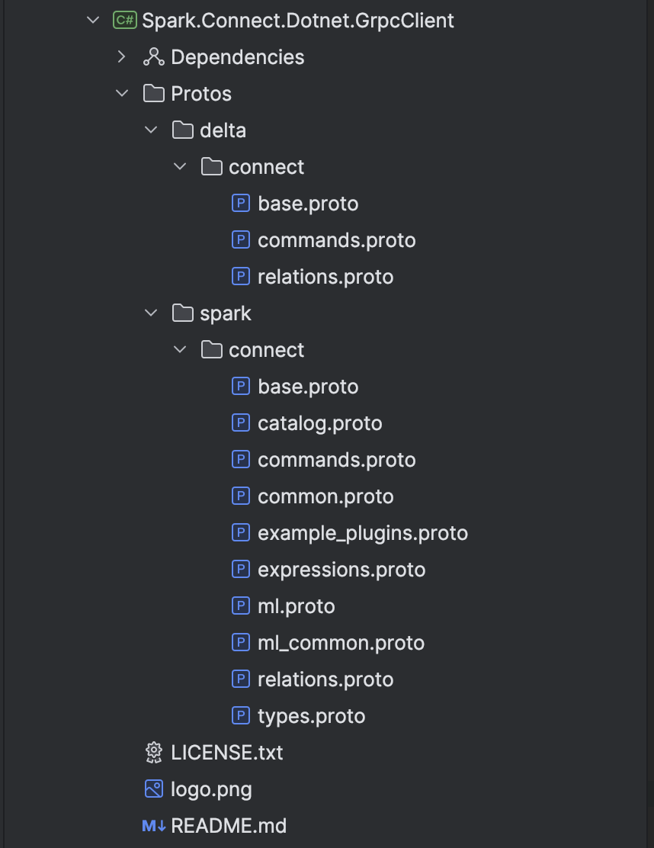Screen dimensions: 654x848
Task: Click the proto file icon of delta base.proto
Action: point(241,204)
